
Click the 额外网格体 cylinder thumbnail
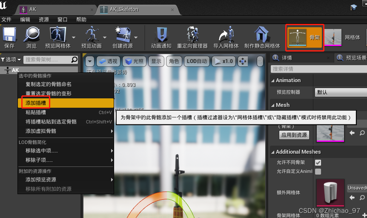(330, 193)
